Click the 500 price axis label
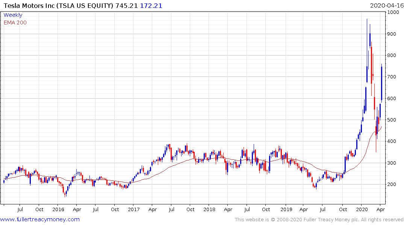The width and height of the screenshot is (404, 225). click(x=392, y=120)
